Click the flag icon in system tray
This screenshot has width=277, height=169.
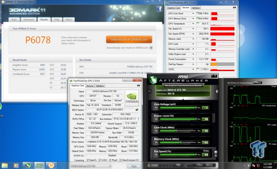point(253,165)
